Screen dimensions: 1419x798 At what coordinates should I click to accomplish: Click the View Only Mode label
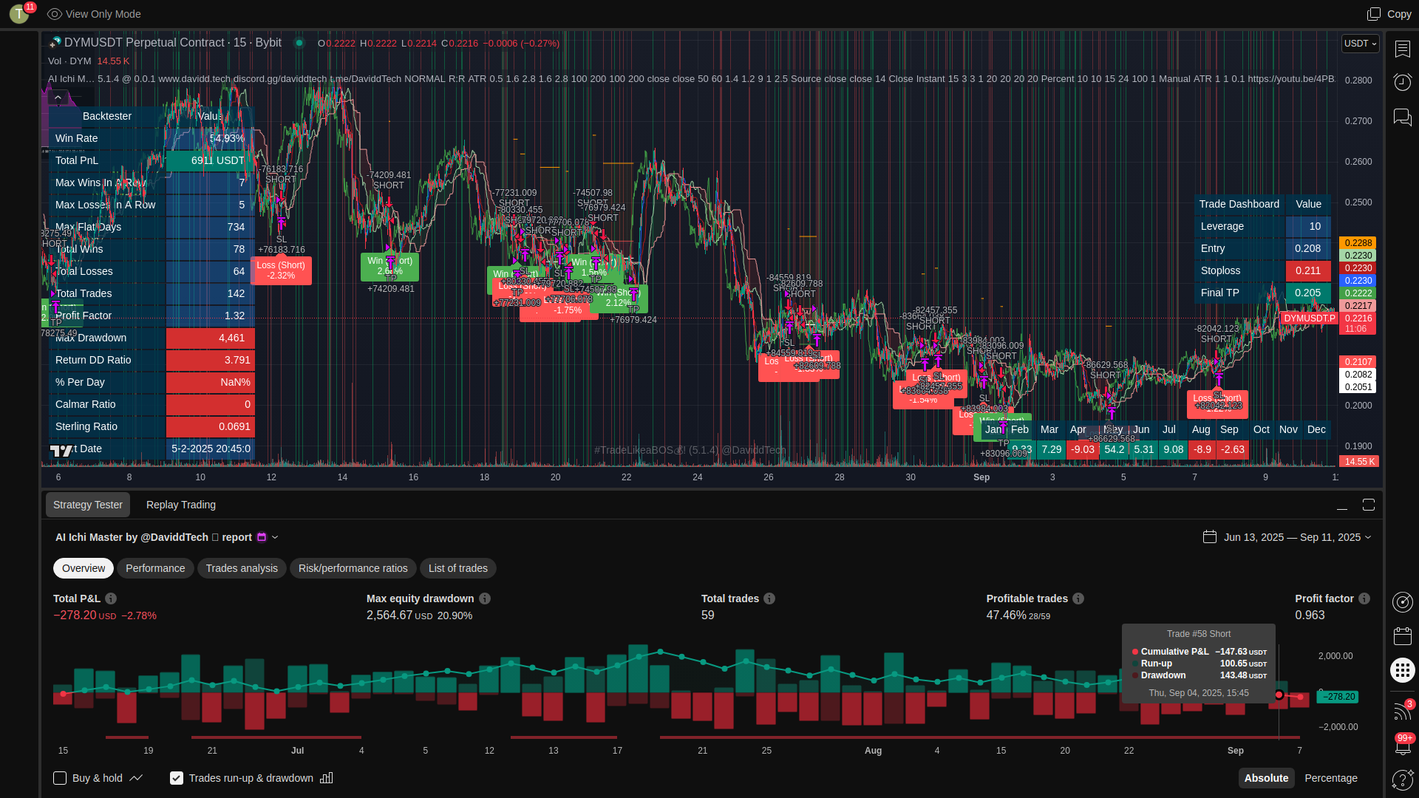pyautogui.click(x=103, y=14)
